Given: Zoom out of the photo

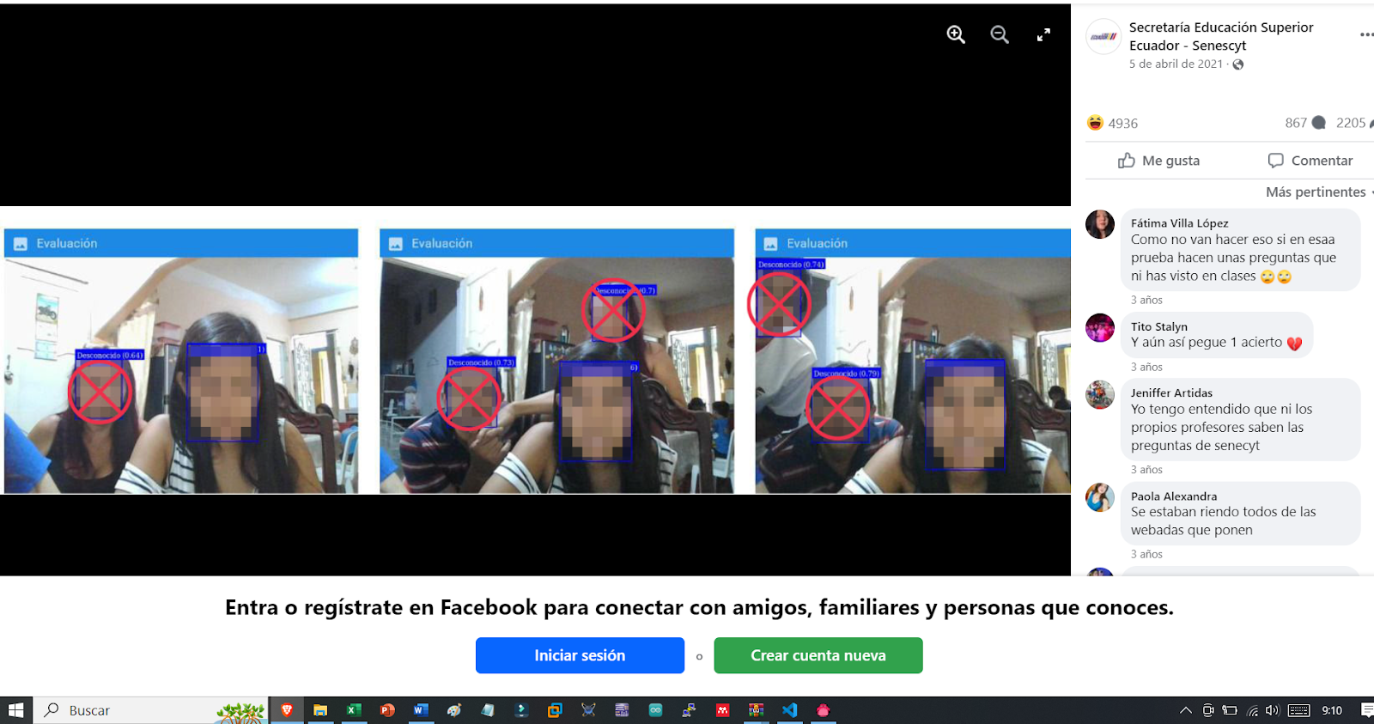Looking at the screenshot, I should pyautogui.click(x=1000, y=34).
